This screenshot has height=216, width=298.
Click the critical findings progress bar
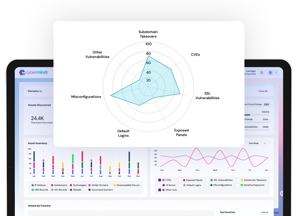pyautogui.click(x=251, y=115)
